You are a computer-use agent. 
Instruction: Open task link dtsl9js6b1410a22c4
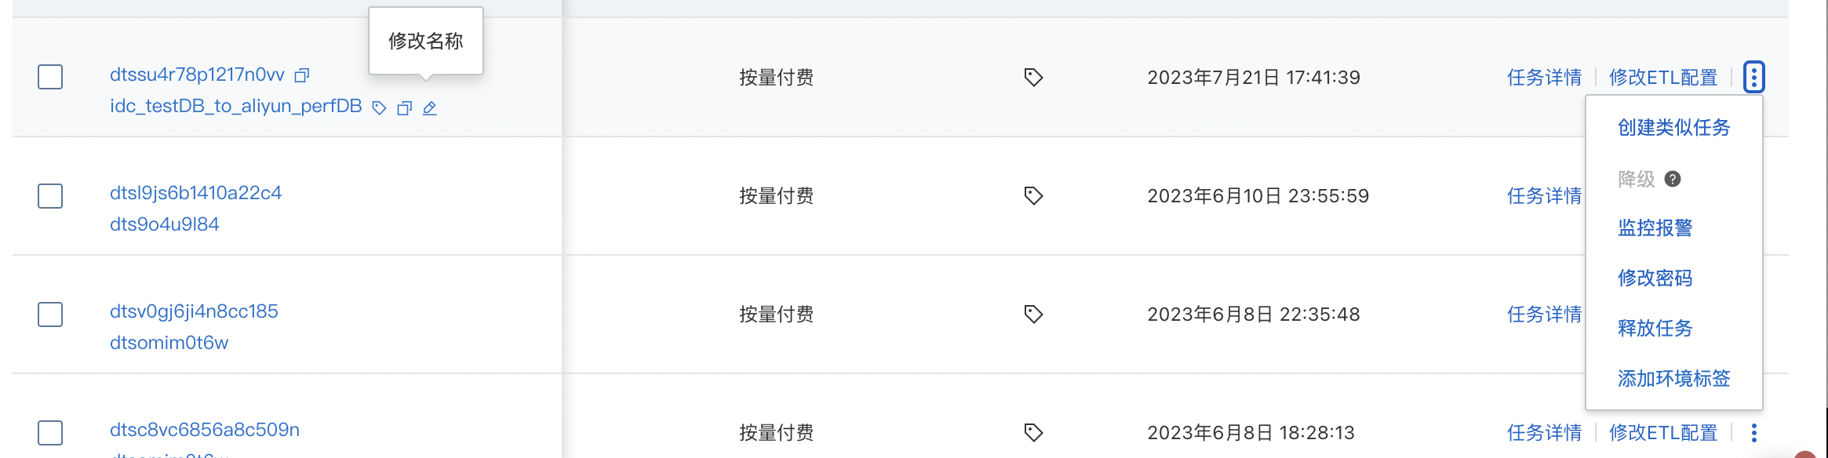(x=195, y=193)
